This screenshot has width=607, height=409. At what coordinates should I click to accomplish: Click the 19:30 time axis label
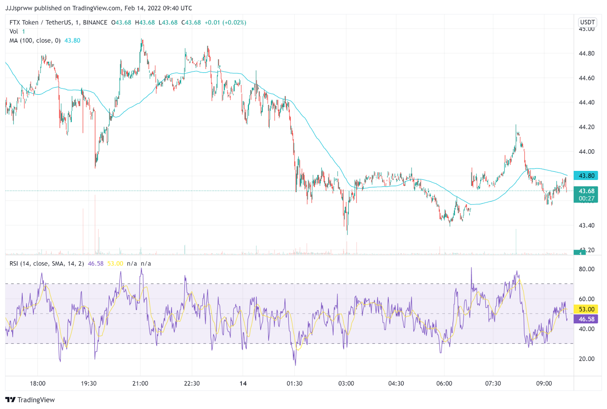point(89,383)
